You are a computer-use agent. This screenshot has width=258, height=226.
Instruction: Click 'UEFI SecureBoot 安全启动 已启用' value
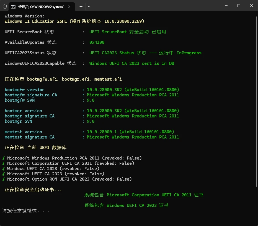coord(128,32)
